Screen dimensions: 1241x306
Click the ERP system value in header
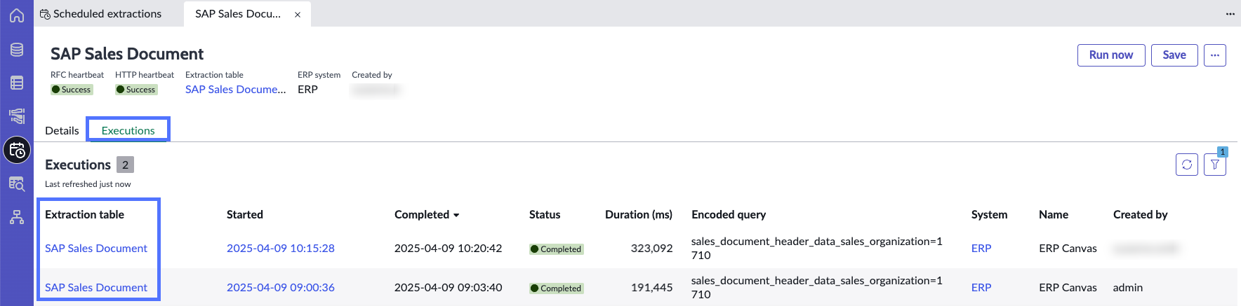point(307,90)
